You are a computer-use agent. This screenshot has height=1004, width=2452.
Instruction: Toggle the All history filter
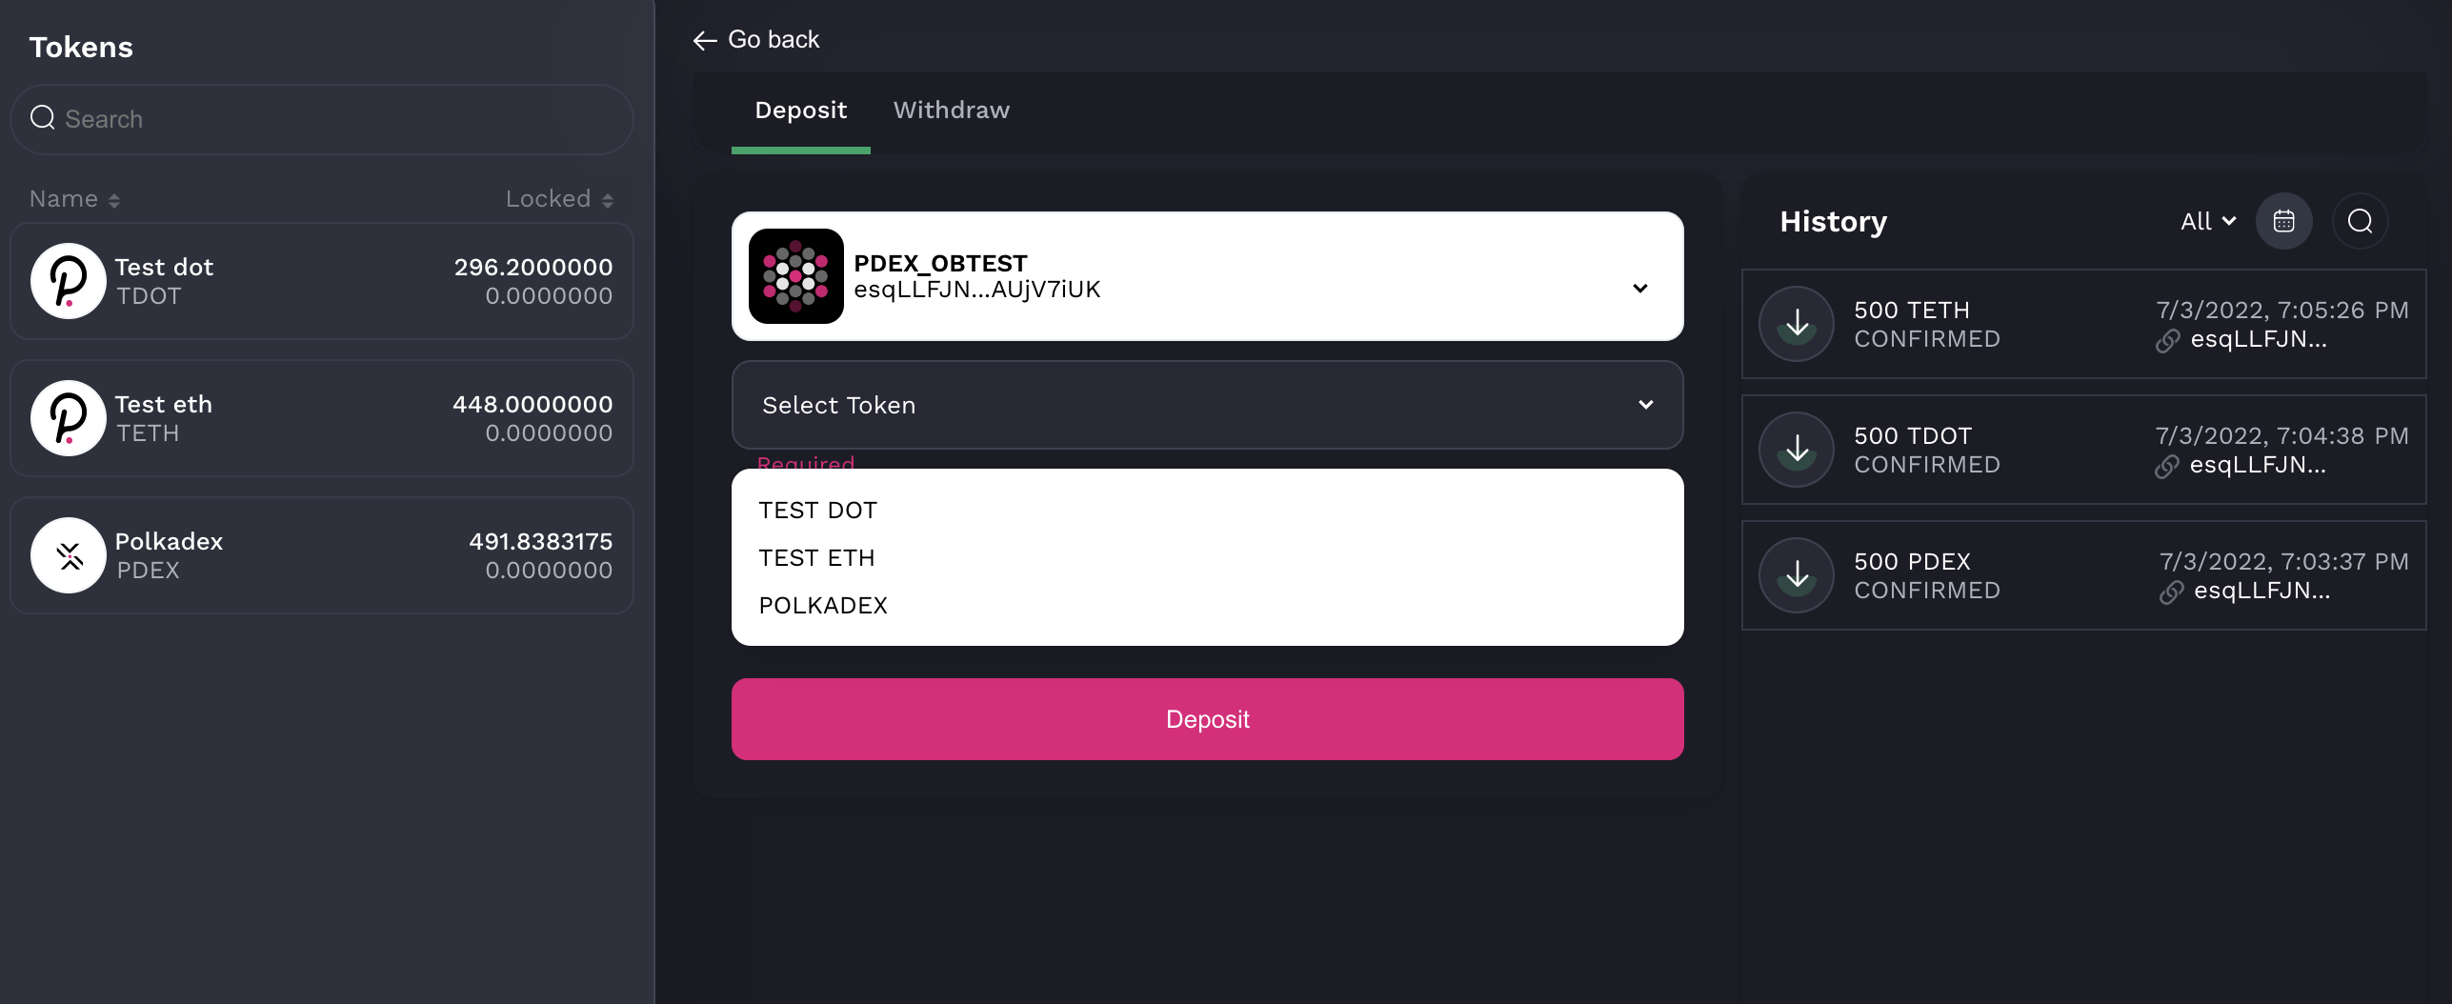click(2206, 221)
